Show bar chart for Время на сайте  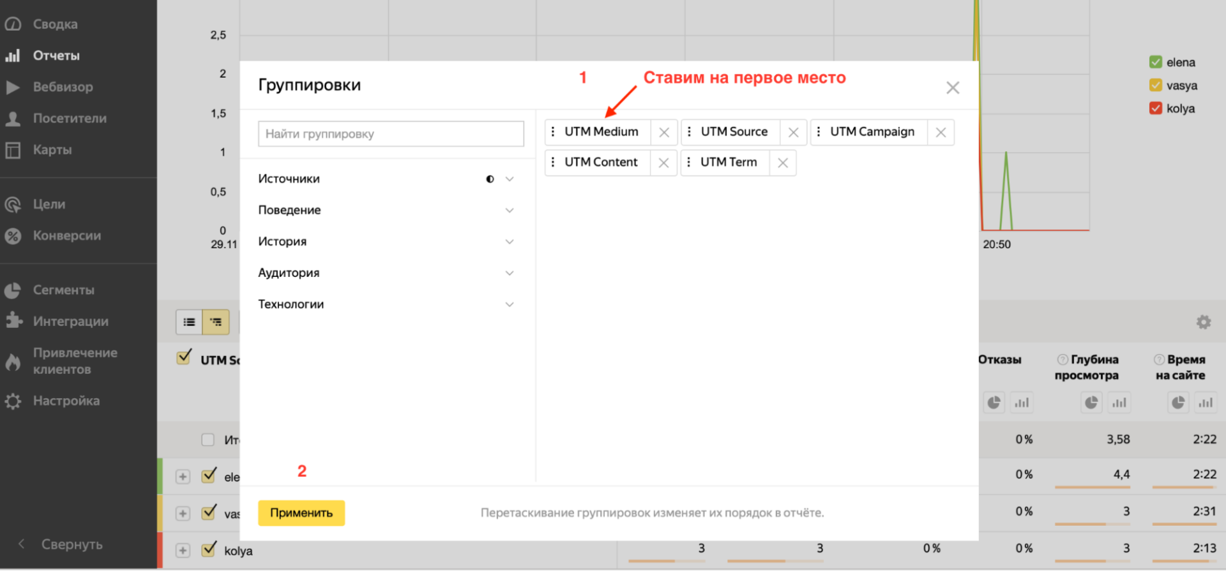point(1206,403)
